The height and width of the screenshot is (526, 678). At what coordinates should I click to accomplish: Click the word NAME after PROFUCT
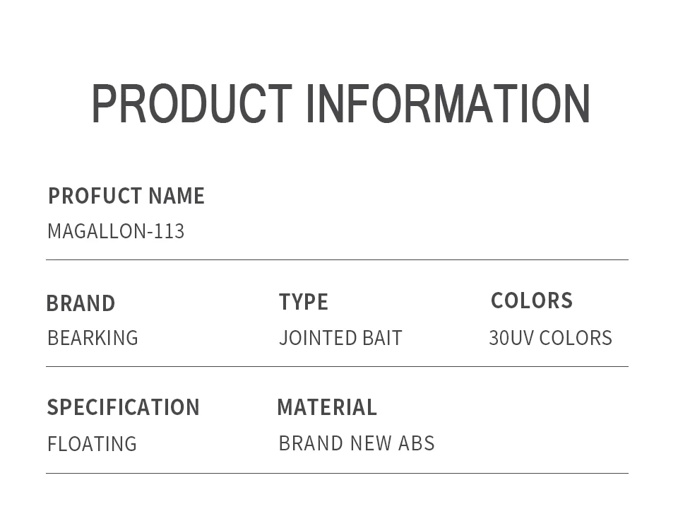[x=177, y=196]
